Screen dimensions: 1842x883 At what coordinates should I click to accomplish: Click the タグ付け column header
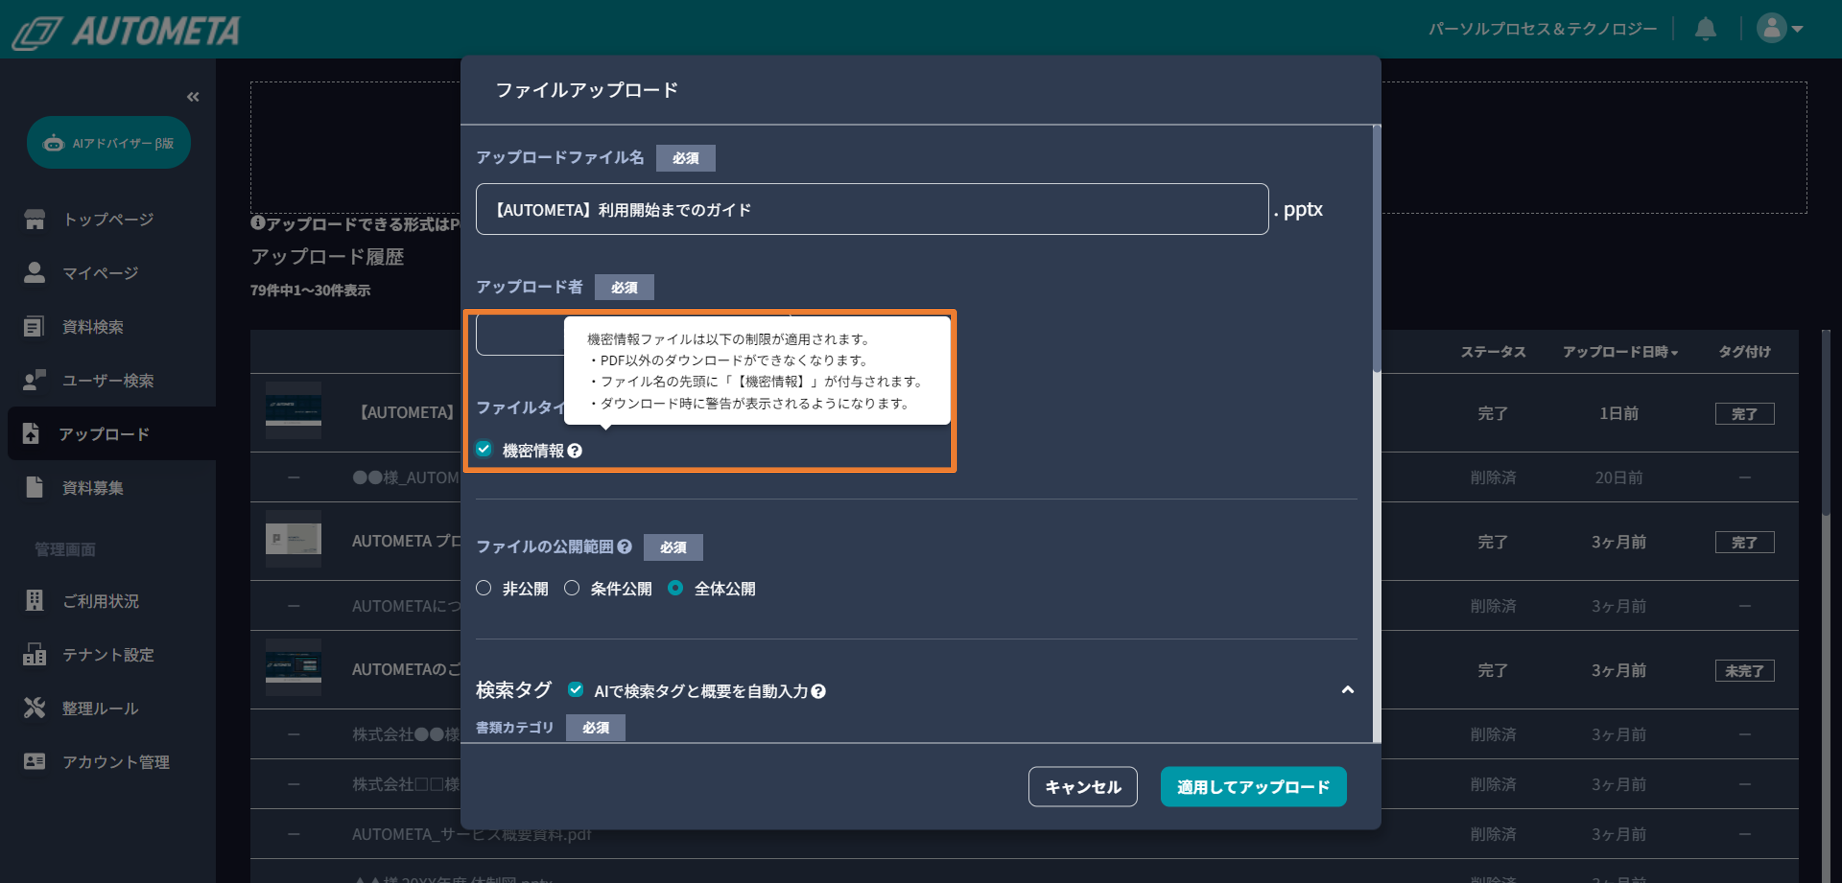pyautogui.click(x=1745, y=351)
